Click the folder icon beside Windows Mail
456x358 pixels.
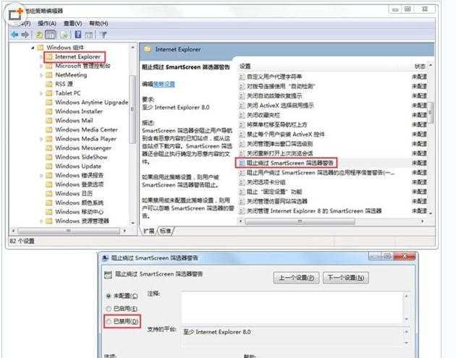[x=49, y=120]
